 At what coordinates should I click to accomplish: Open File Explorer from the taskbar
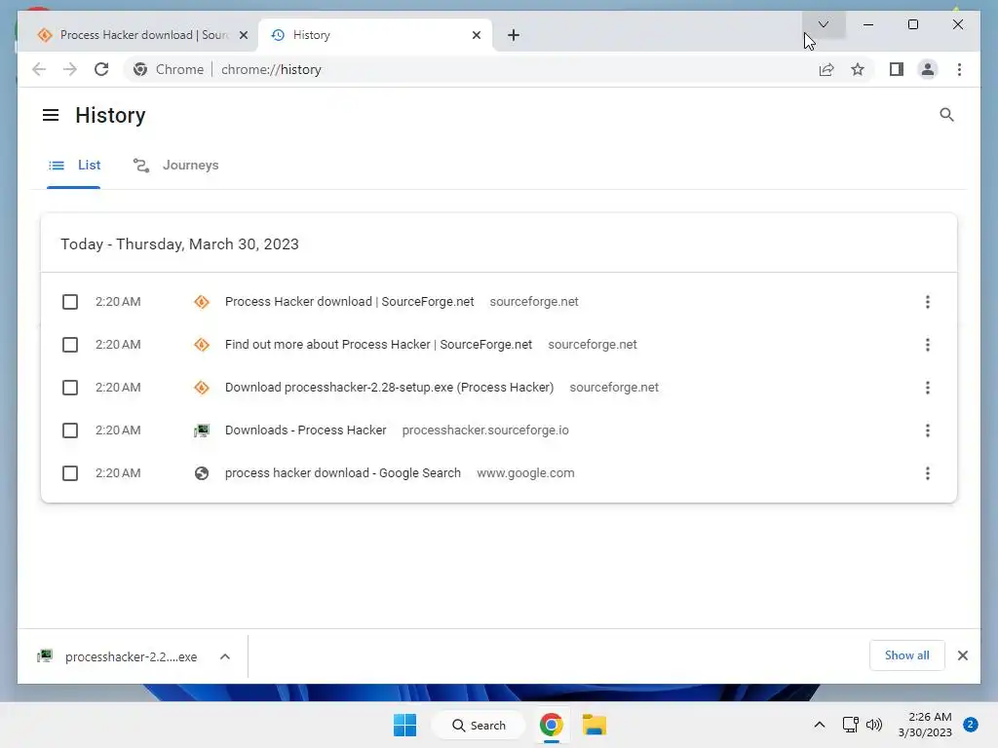(x=594, y=725)
